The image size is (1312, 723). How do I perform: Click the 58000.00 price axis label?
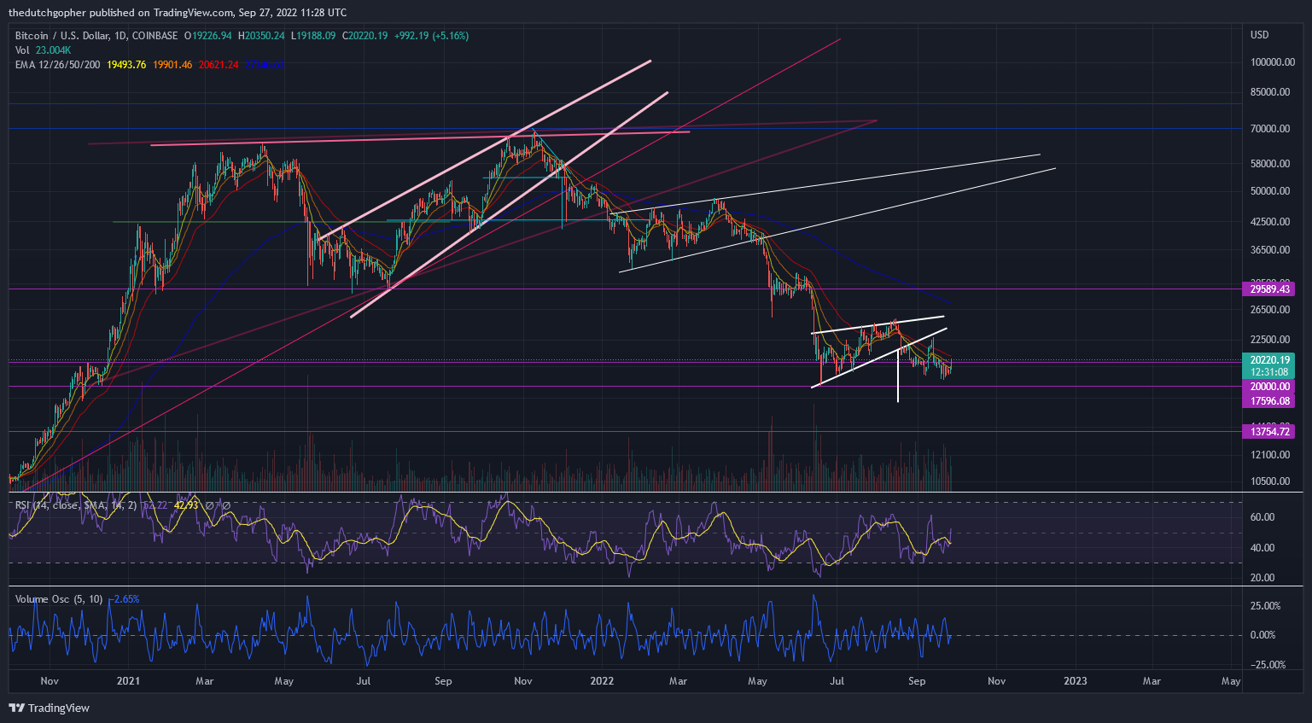pyautogui.click(x=1270, y=164)
